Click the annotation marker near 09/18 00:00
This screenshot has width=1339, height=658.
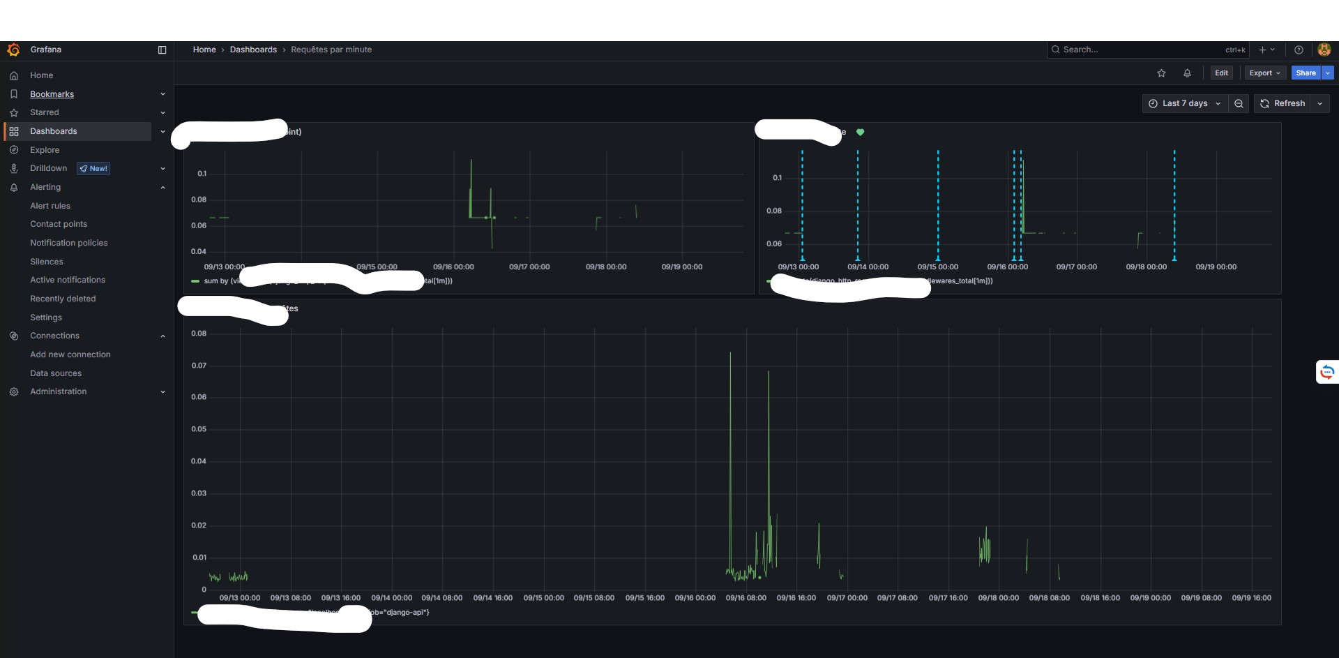(1174, 259)
